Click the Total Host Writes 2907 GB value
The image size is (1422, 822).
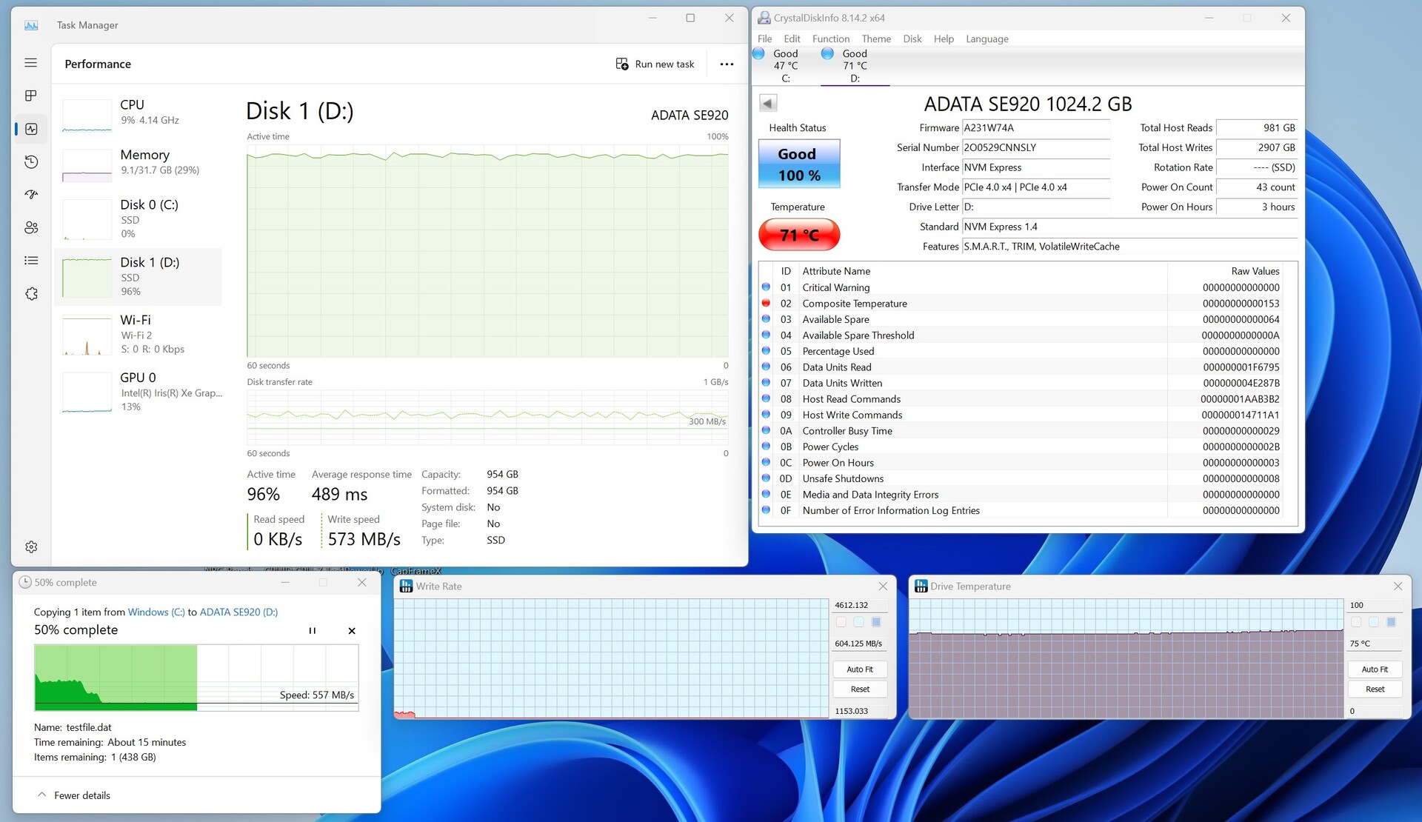[1258, 147]
